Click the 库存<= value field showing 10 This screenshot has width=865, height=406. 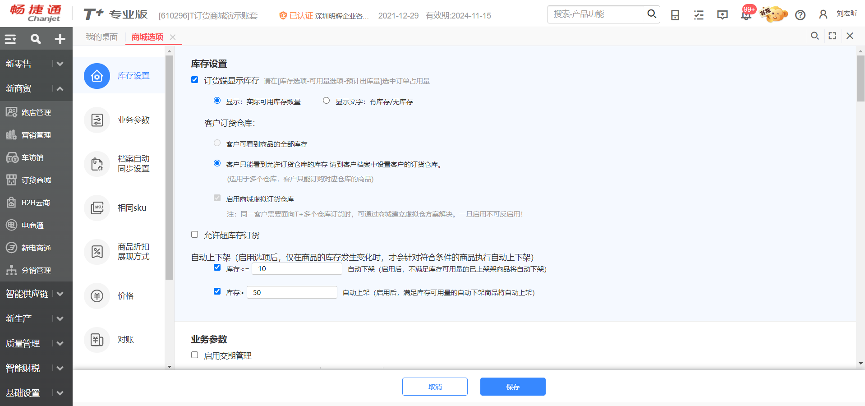pyautogui.click(x=297, y=269)
